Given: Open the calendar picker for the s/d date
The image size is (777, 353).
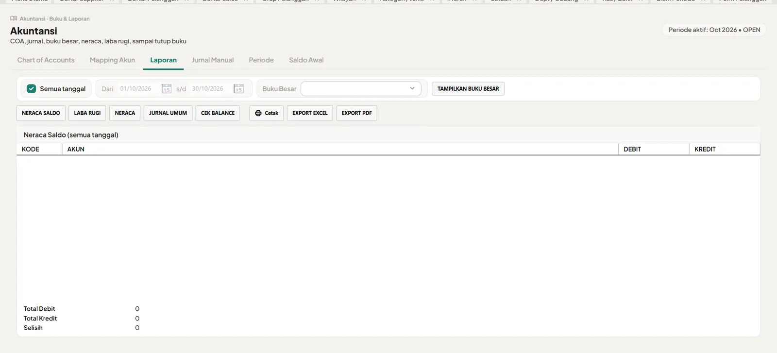Looking at the screenshot, I should (238, 89).
